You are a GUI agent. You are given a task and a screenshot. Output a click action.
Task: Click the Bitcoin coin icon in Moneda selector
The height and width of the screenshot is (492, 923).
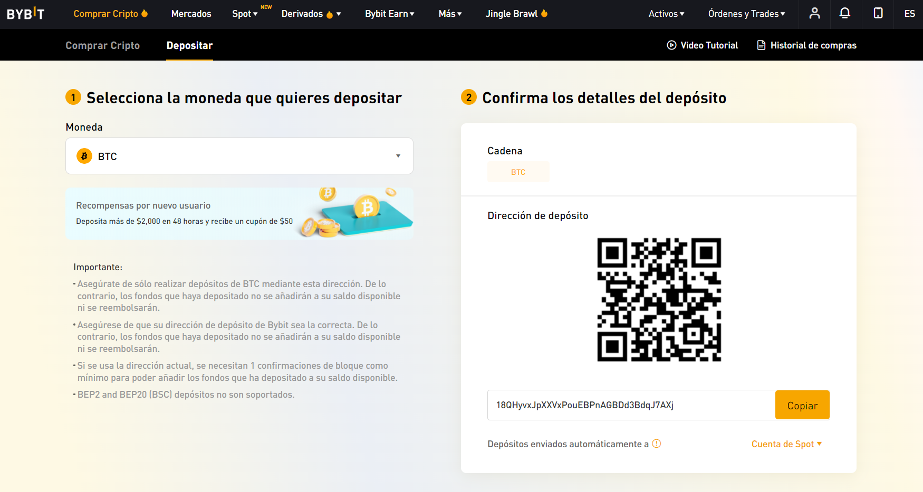(x=84, y=156)
